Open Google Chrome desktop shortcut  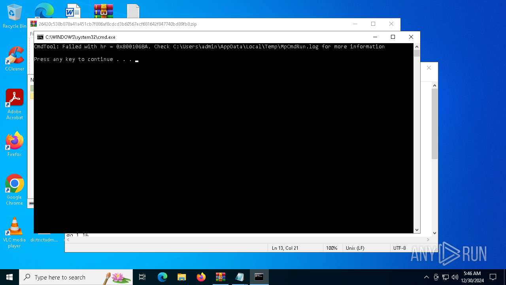15,190
